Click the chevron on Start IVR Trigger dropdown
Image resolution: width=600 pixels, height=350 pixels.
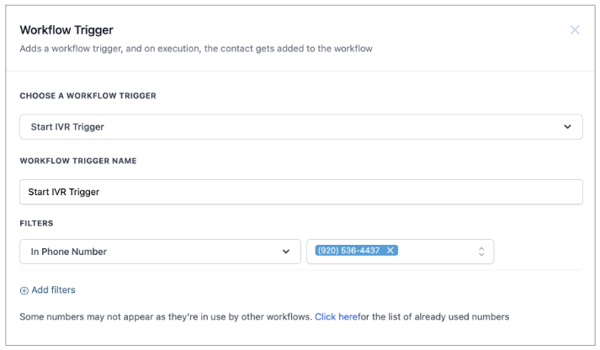[x=567, y=127]
